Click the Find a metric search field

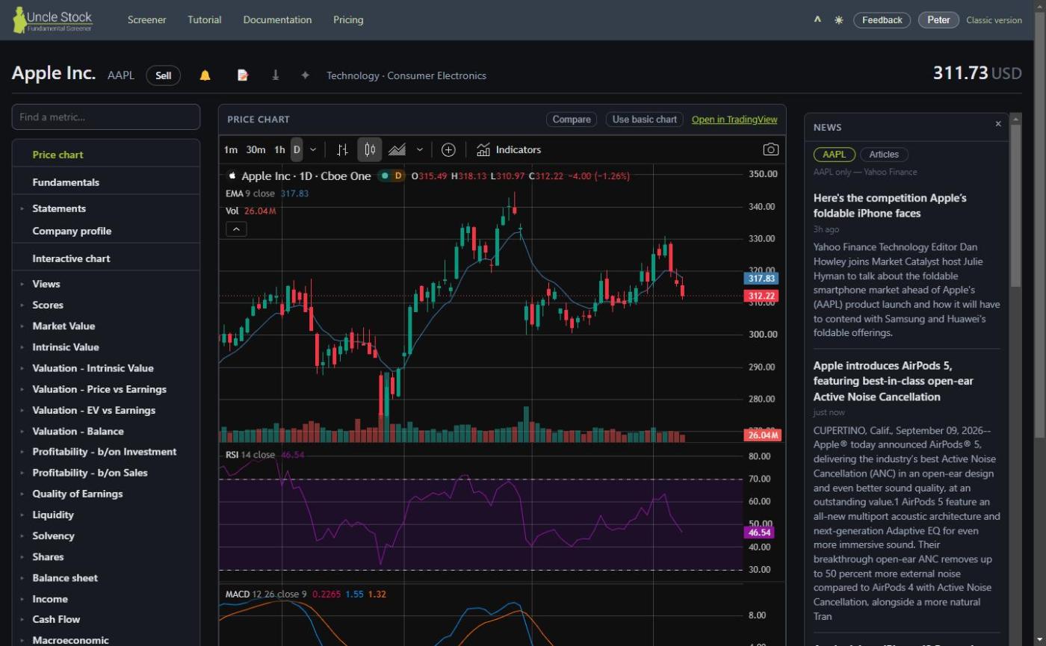106,117
